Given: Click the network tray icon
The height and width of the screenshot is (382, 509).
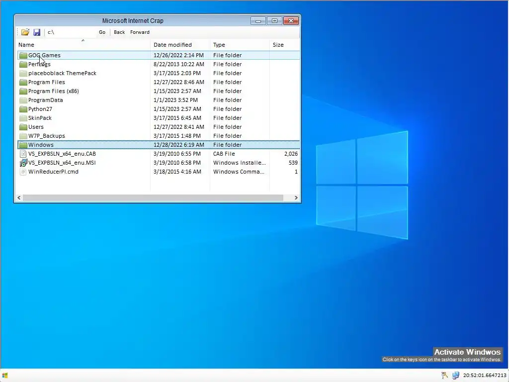Looking at the screenshot, I should 455,376.
